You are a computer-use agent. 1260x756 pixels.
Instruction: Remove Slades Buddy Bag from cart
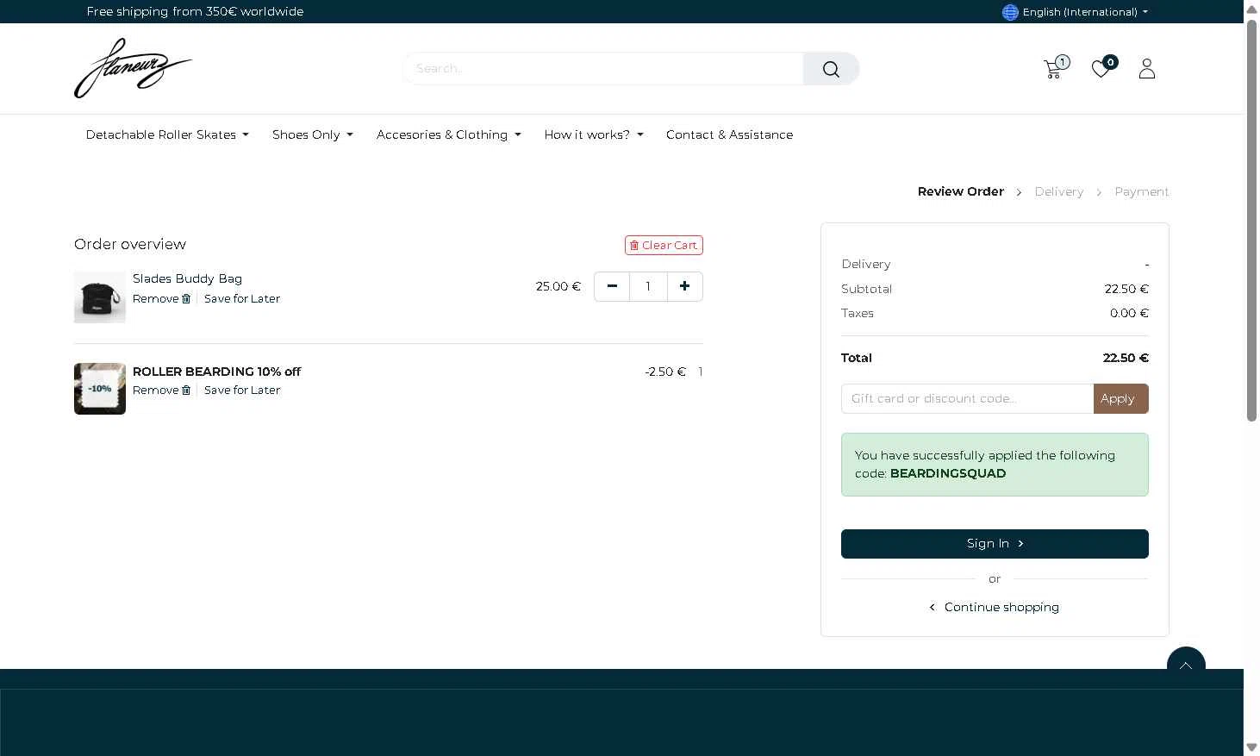[161, 298]
